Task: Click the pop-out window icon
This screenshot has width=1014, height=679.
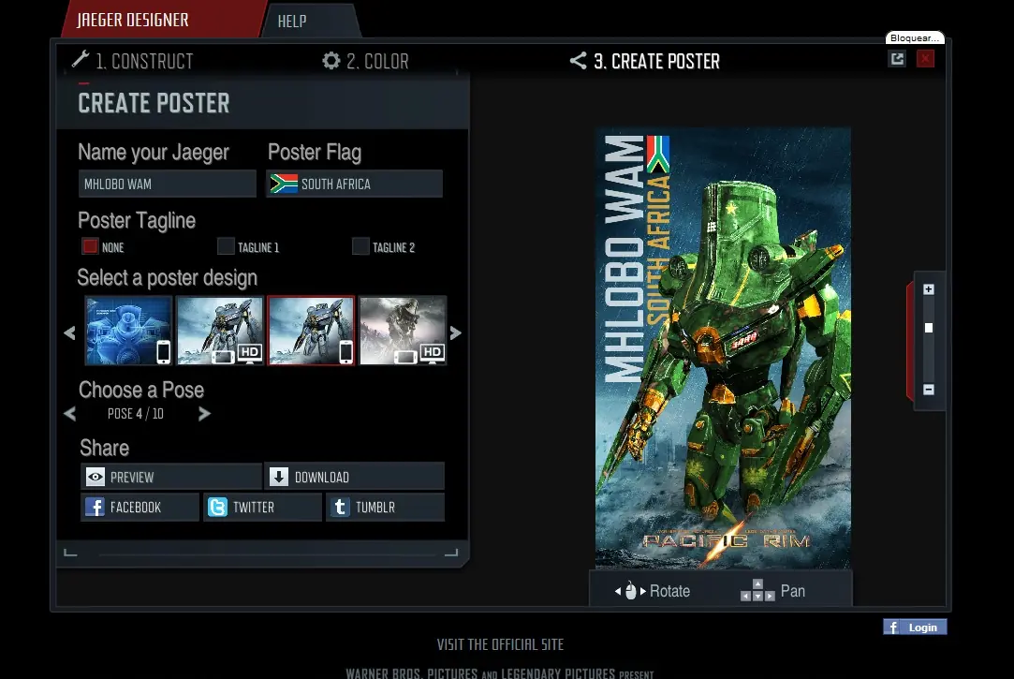Action: (897, 59)
